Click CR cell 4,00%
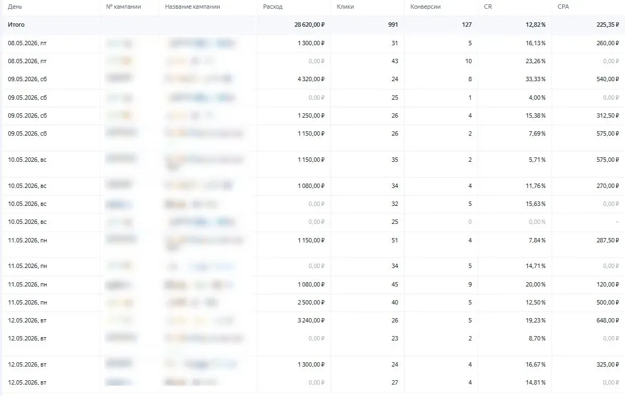625x396 pixels. point(537,98)
